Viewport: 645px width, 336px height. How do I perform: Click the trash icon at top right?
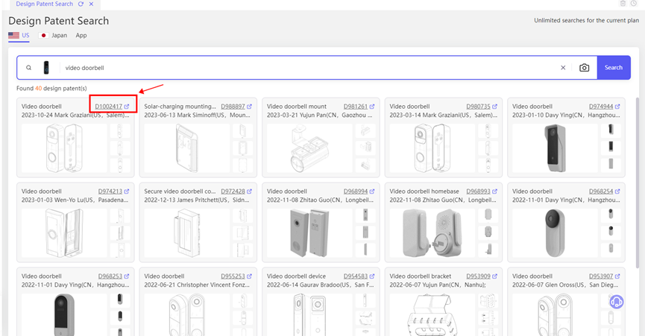pos(623,4)
